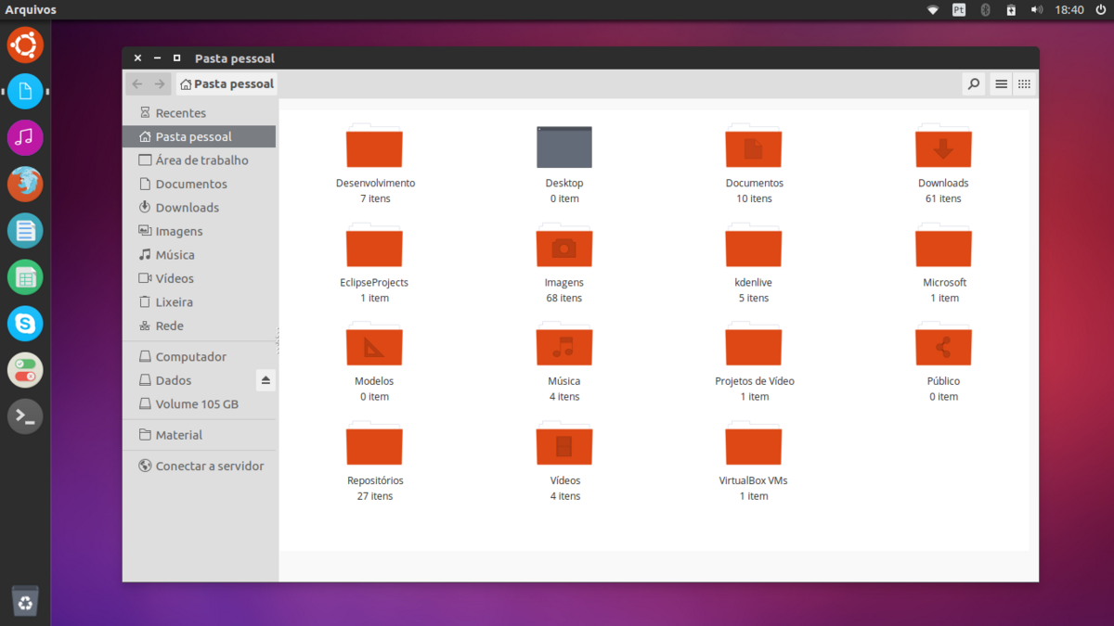Open the battery indicator
The image size is (1114, 626).
point(1011,9)
